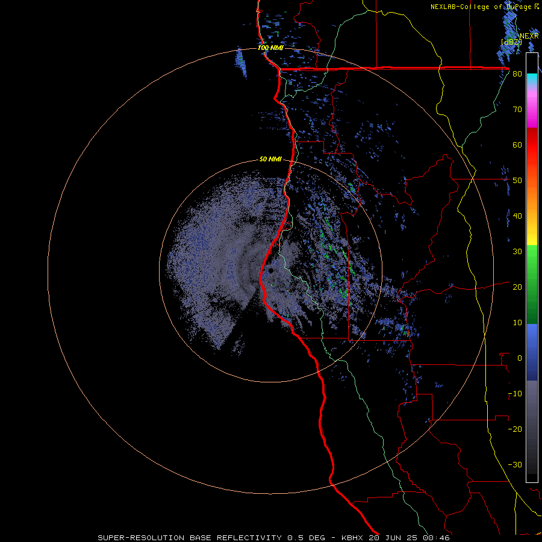Click the 20 value on reflectivity scale
542x542 pixels.
[x=517, y=287]
